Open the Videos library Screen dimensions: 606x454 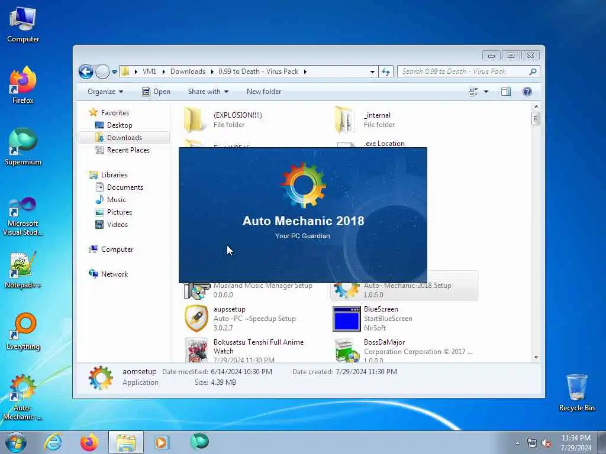117,224
